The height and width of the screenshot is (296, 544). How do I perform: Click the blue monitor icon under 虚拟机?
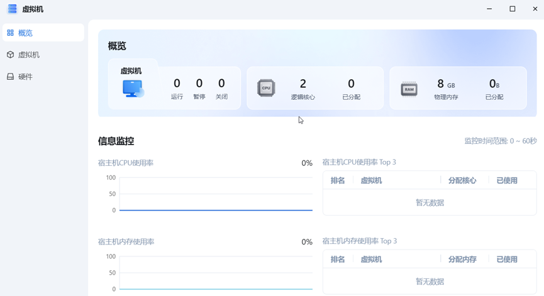133,89
